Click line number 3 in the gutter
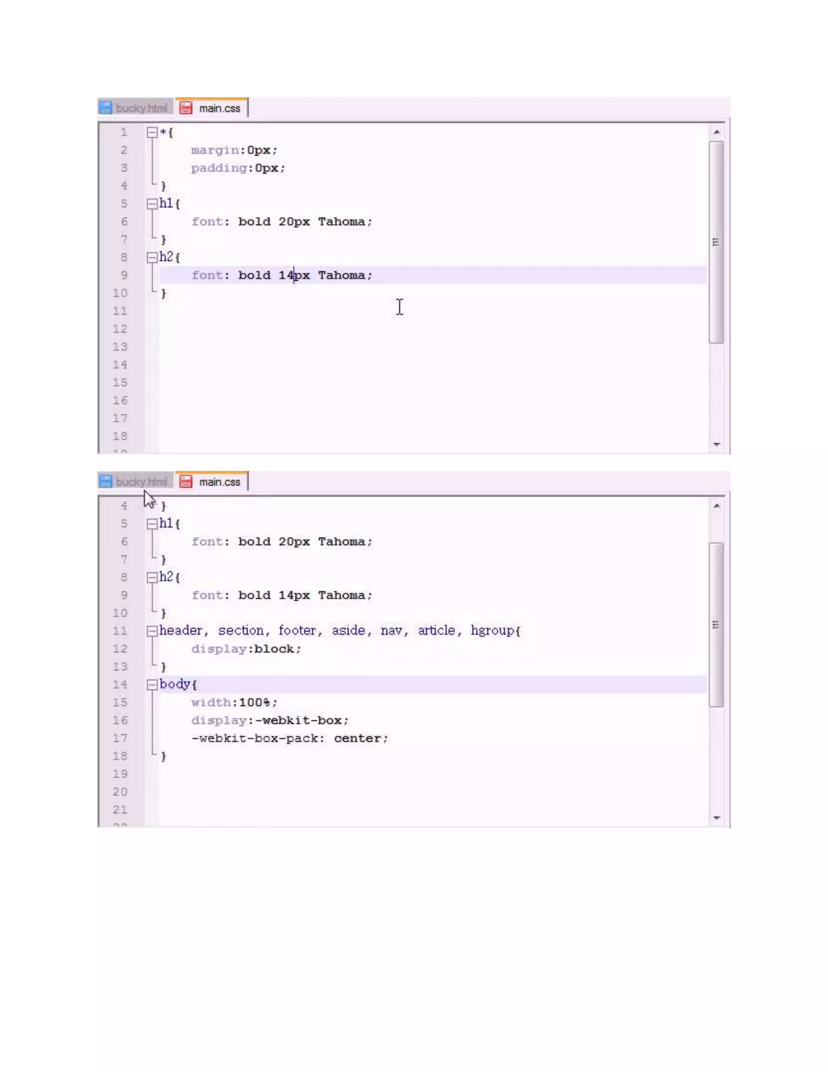 [124, 168]
